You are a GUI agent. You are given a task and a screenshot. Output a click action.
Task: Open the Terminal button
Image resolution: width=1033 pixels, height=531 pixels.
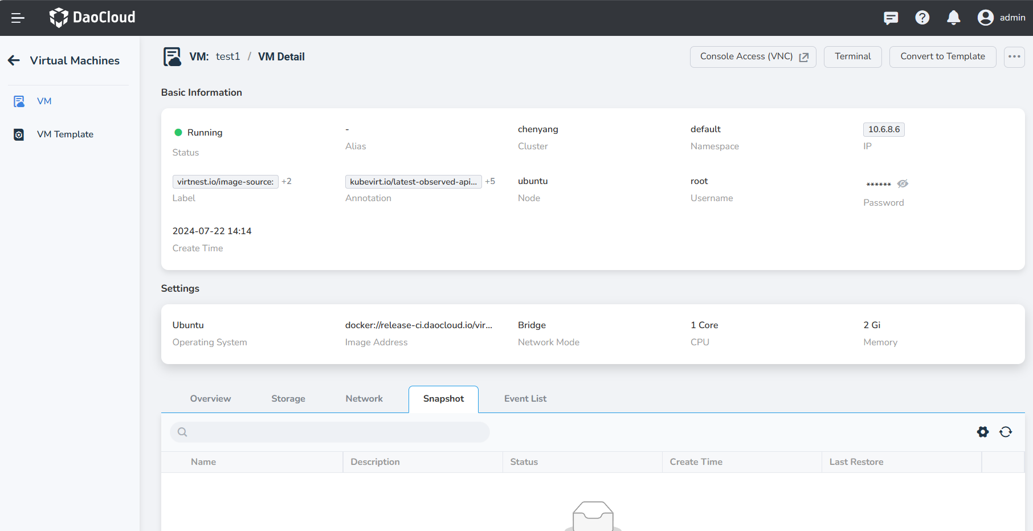[852, 57]
